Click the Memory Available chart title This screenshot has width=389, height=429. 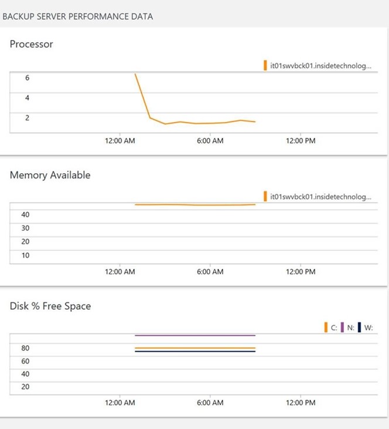point(50,175)
